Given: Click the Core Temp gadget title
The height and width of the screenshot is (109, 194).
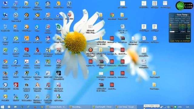Looking at the screenshot, I should tap(182, 15).
